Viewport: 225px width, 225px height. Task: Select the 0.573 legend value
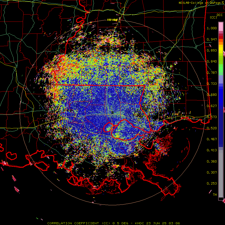(212, 117)
